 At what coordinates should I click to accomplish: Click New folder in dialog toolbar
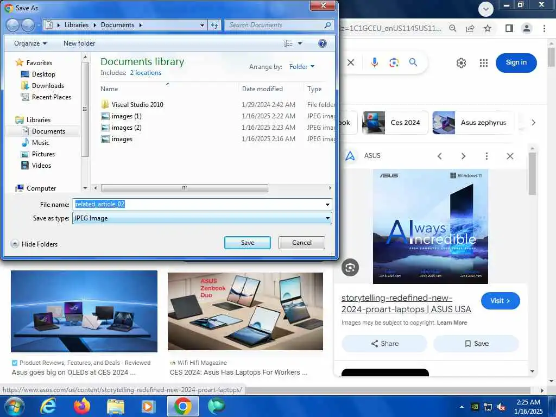(x=79, y=43)
